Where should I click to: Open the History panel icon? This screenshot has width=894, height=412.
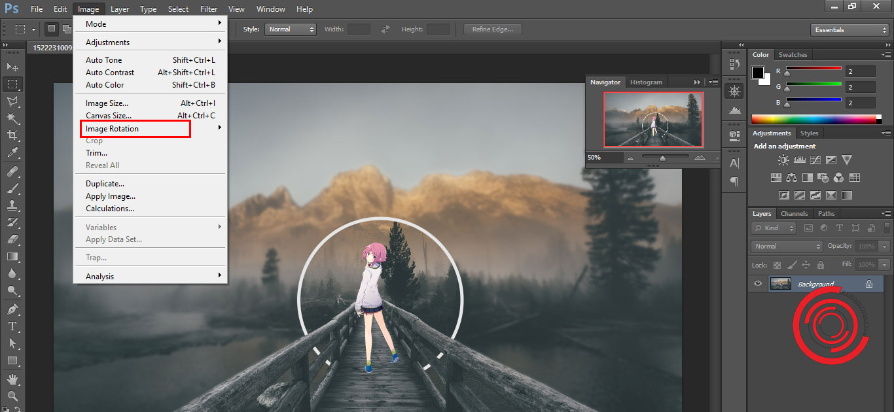[734, 64]
